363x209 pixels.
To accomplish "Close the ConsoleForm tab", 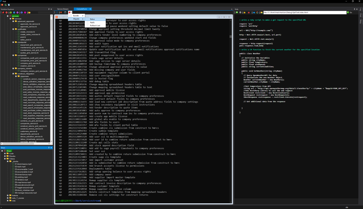I will [90, 9].
